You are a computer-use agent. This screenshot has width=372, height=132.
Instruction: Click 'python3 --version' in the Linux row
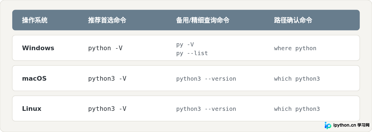206,109
